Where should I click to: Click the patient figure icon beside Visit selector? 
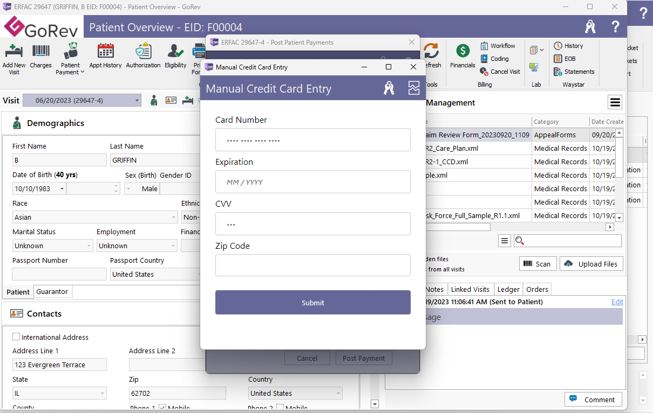click(x=154, y=100)
